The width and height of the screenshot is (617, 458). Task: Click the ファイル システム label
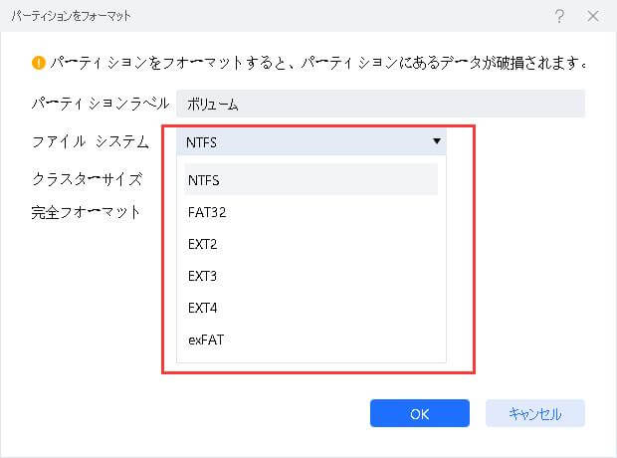(90, 142)
